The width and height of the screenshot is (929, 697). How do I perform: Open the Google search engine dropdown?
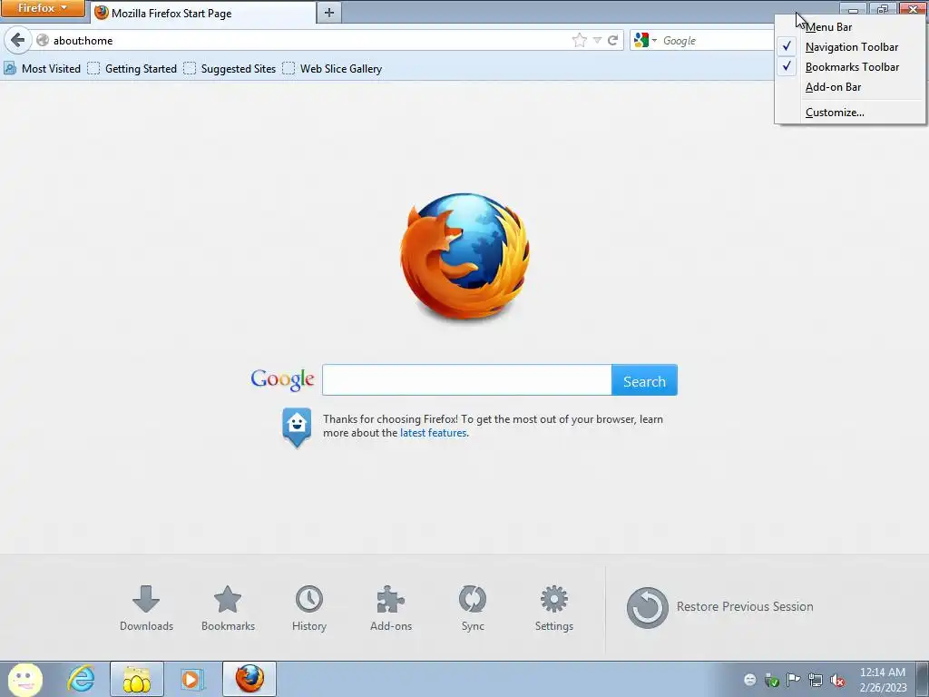tap(645, 40)
